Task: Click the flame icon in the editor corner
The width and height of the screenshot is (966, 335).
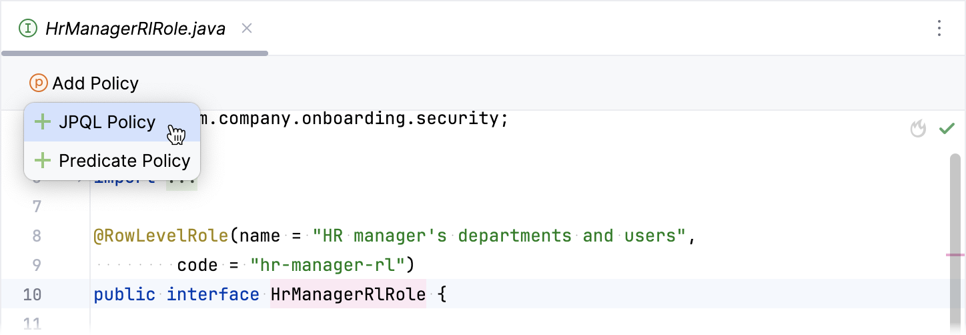Action: coord(919,129)
